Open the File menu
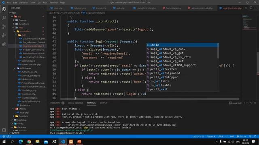This screenshot has width=259, height=145. (9, 3)
